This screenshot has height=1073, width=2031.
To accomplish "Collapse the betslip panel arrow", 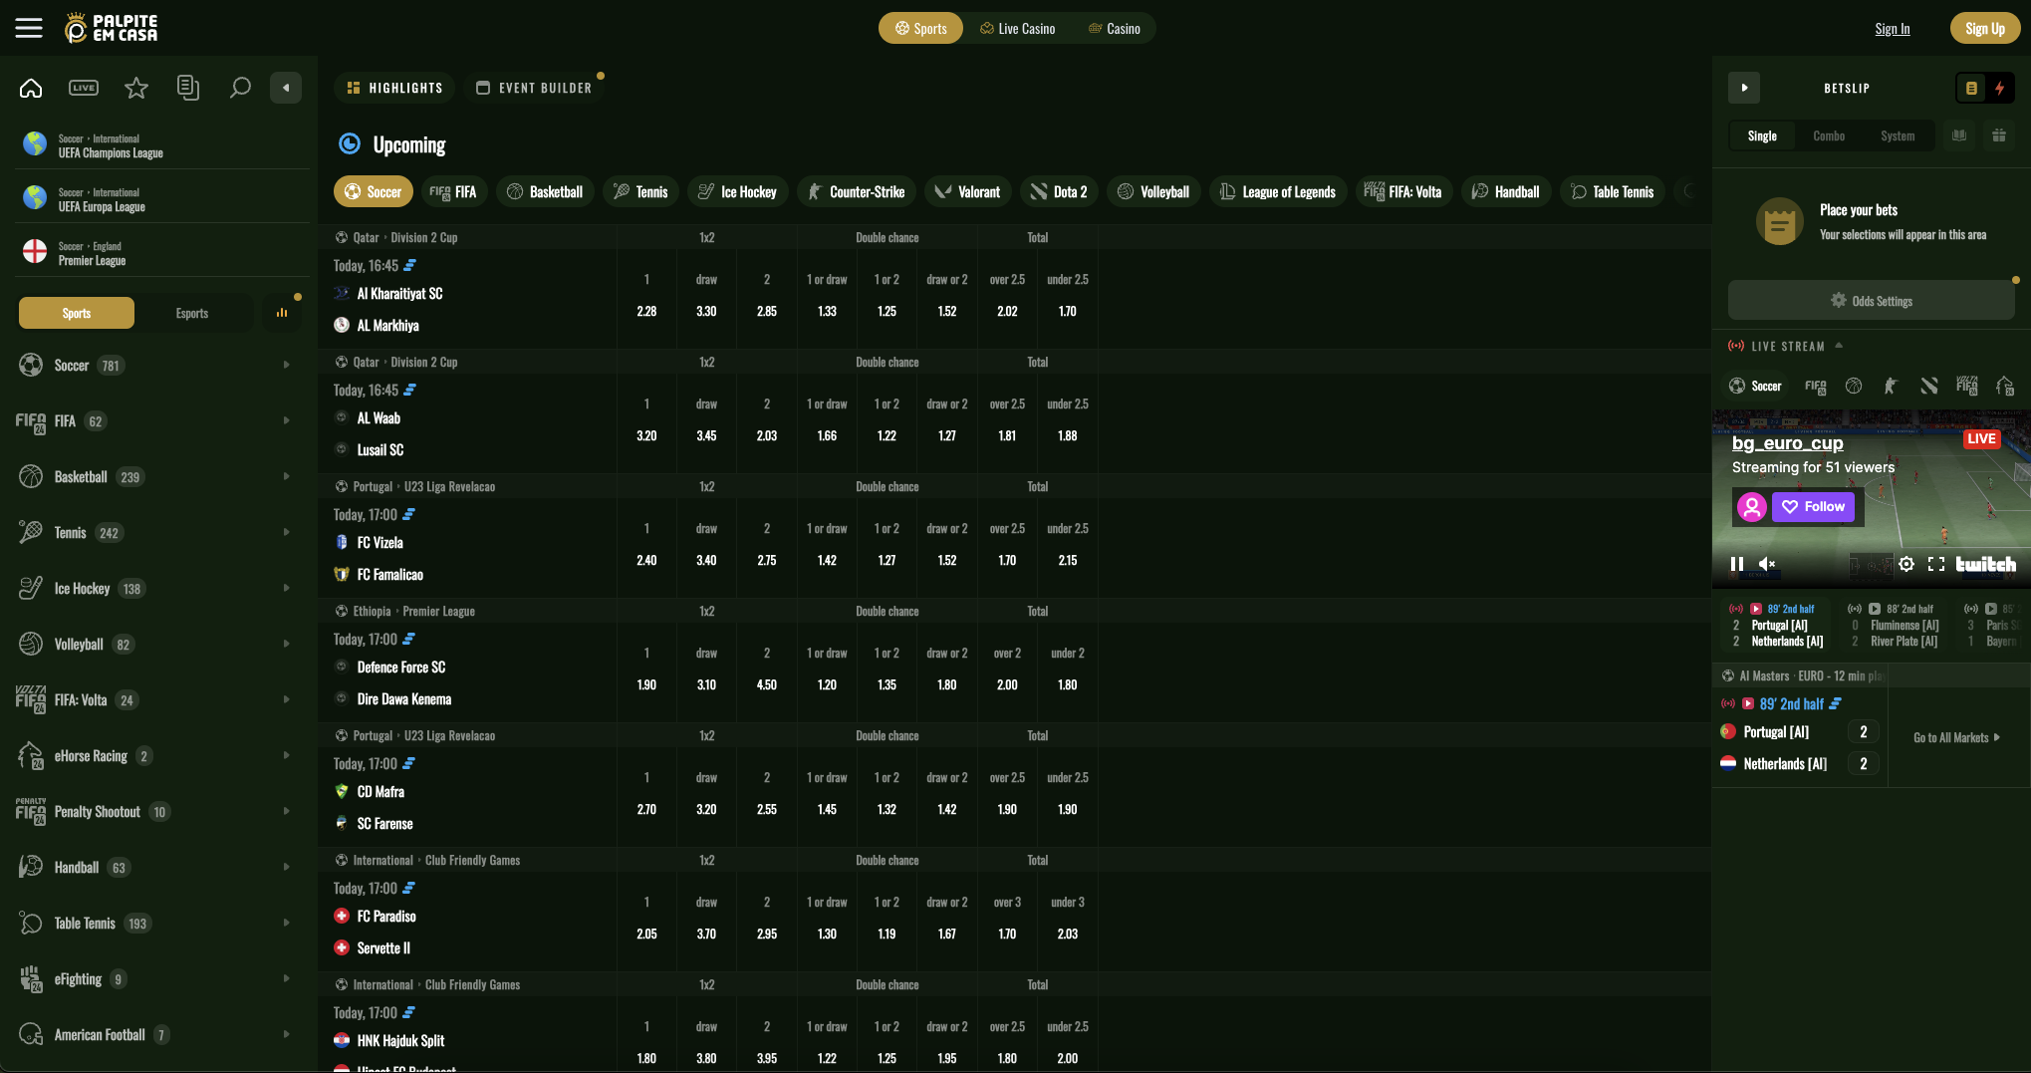I will (x=1744, y=88).
